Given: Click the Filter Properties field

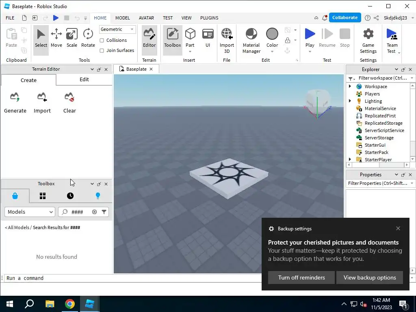Looking at the screenshot, I should coord(377,183).
